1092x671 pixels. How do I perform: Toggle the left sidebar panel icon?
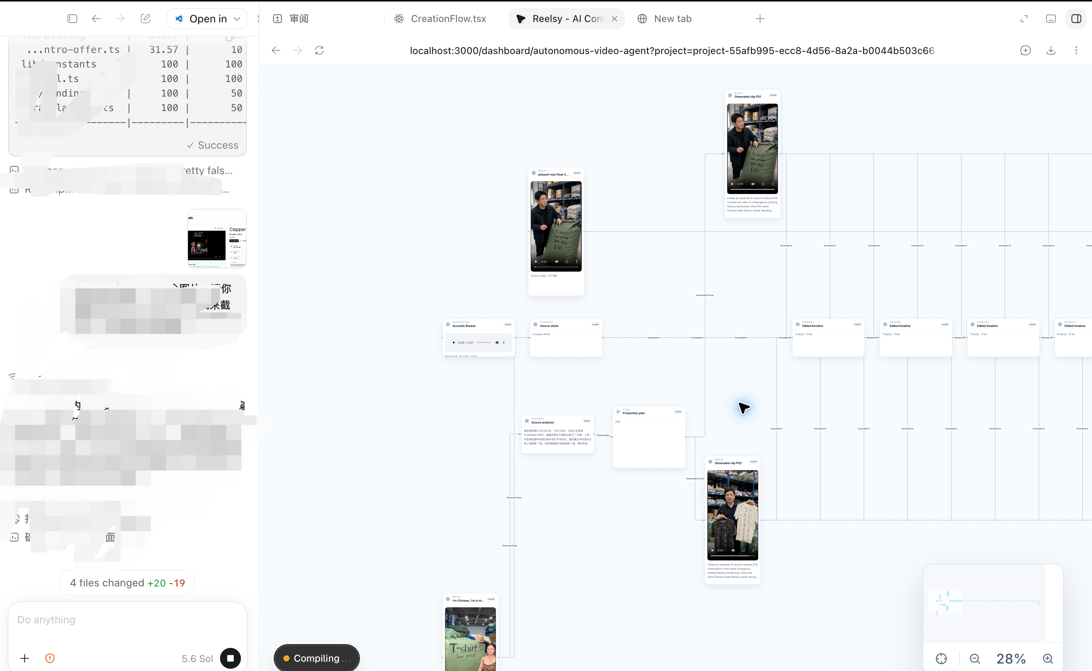[72, 19]
